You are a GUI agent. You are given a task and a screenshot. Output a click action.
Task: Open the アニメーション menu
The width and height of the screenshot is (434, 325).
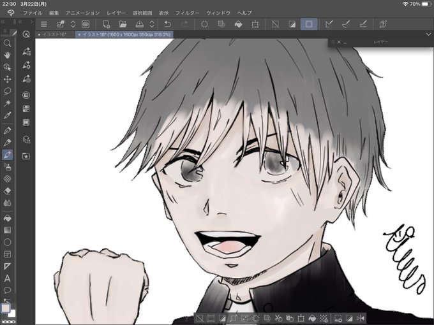pyautogui.click(x=82, y=13)
